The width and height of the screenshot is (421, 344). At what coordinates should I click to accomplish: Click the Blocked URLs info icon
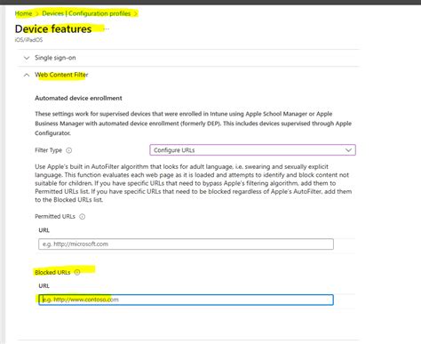pos(77,272)
